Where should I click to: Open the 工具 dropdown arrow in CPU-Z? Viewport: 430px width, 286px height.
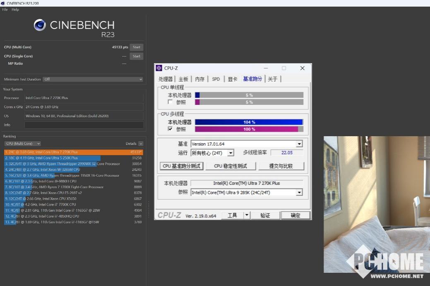pyautogui.click(x=247, y=215)
